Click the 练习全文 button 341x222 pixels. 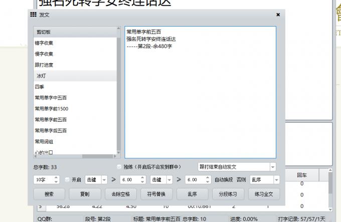[264, 194]
